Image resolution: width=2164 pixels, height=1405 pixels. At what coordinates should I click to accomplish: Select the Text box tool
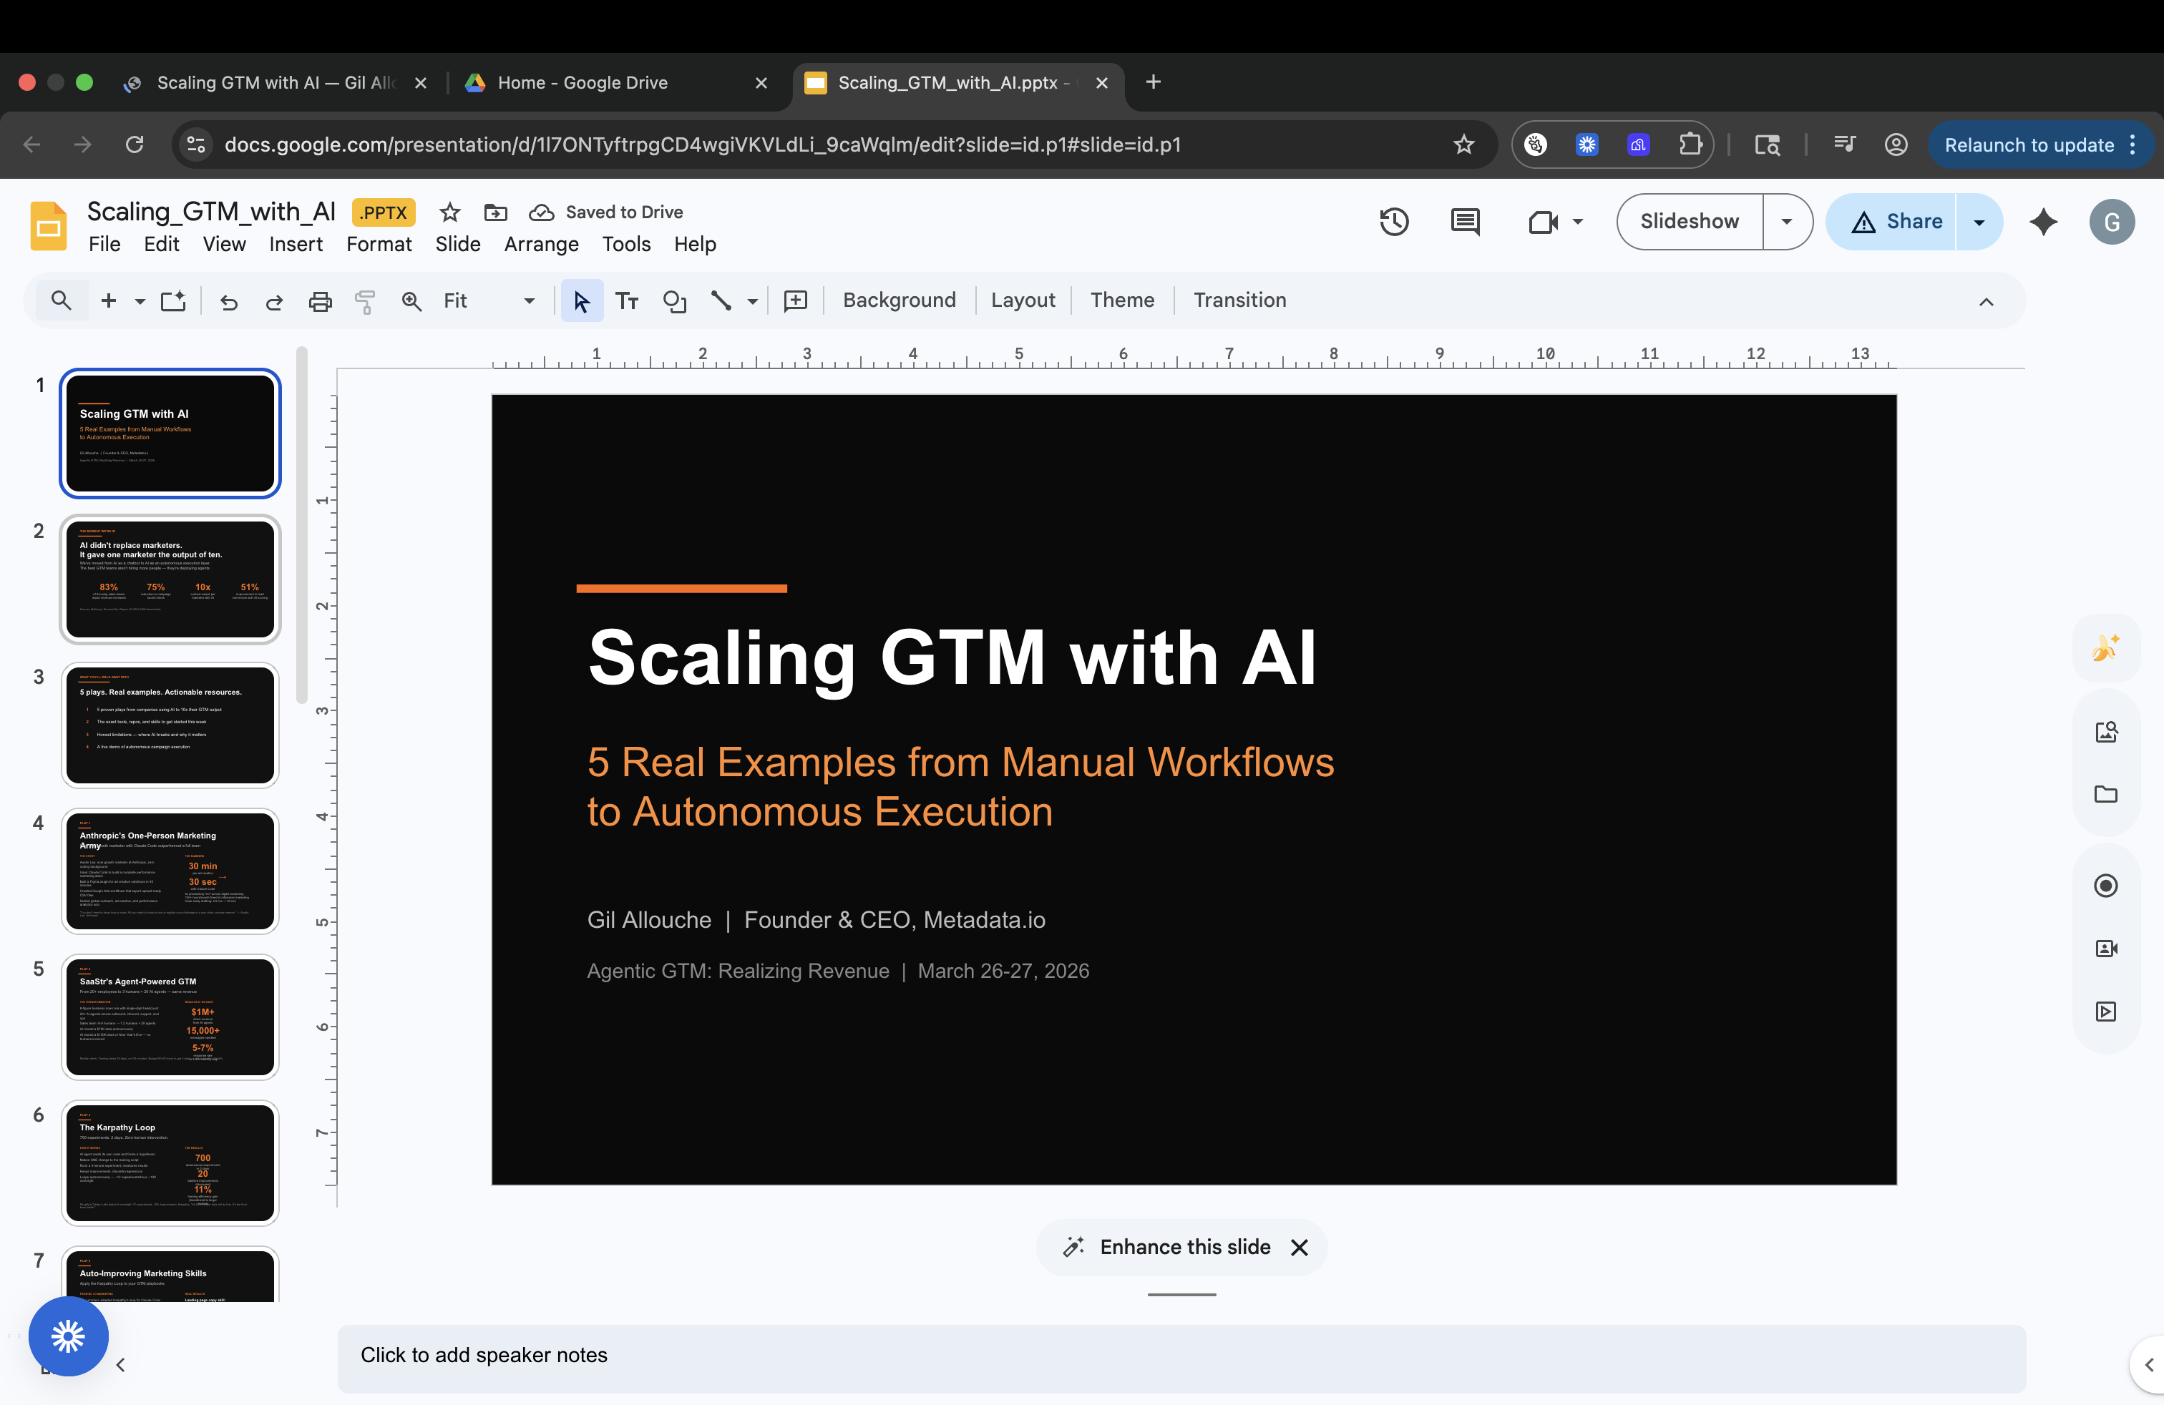[626, 300]
